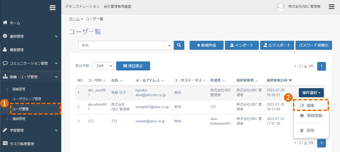Open 表示件数 20件 dropdown
The image size is (340, 152).
point(103,66)
